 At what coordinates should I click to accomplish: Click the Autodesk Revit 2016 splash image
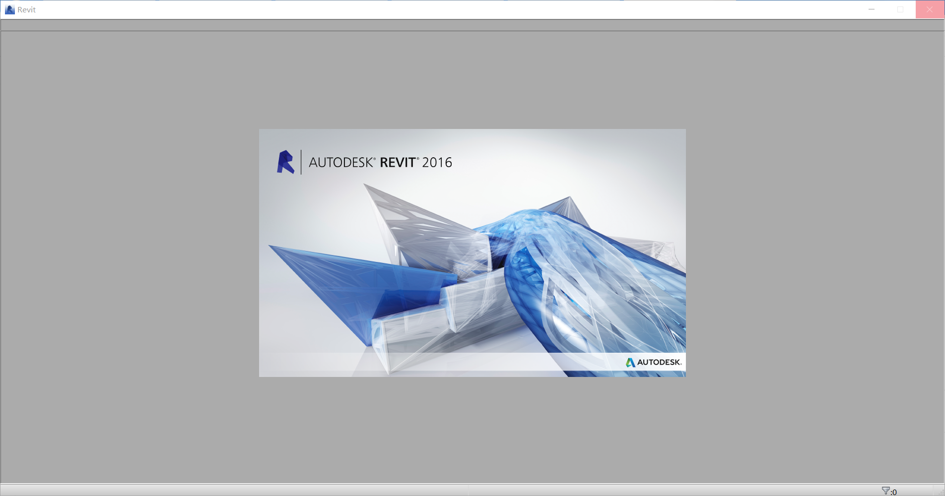pos(472,253)
